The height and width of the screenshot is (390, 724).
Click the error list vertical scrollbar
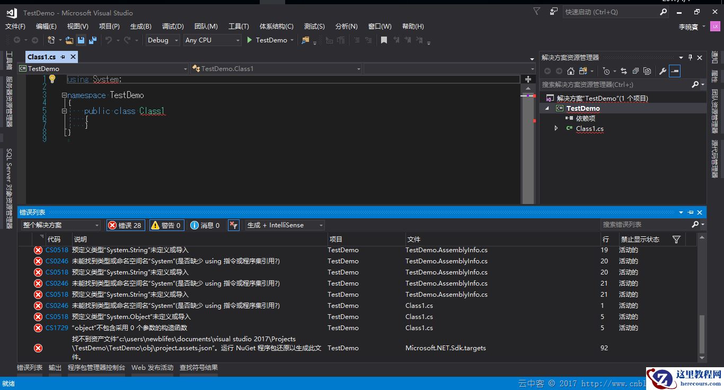(x=702, y=334)
